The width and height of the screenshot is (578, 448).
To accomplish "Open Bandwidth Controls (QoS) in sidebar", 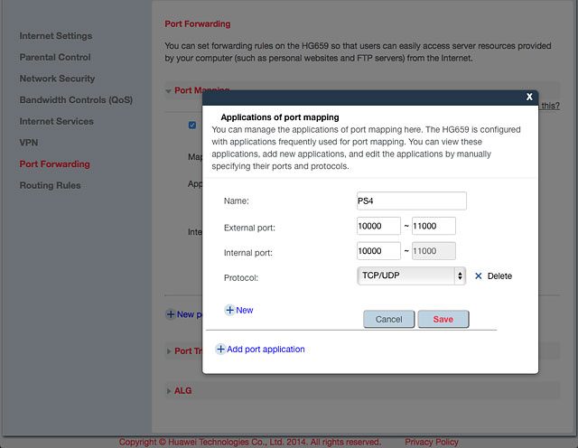I will click(x=76, y=100).
